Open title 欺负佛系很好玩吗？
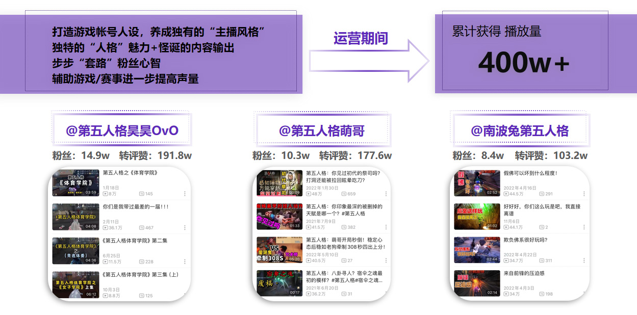 click(x=525, y=240)
